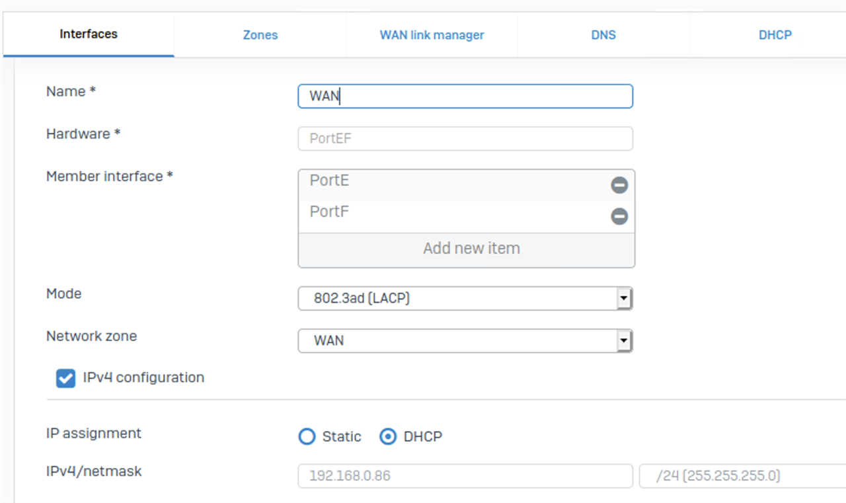Open the WAN link manager tab
The height and width of the screenshot is (503, 846).
pos(432,35)
